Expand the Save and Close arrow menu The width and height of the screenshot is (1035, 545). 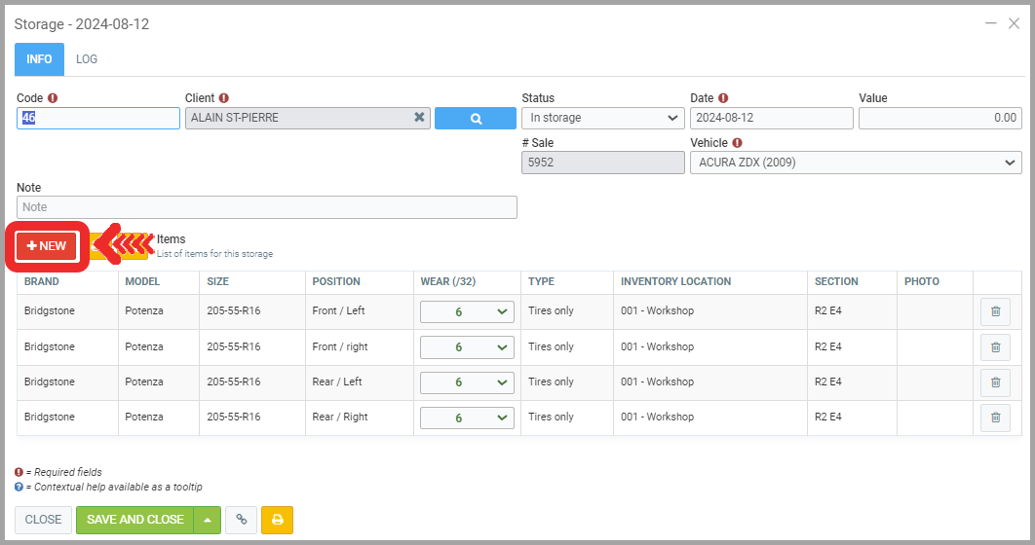click(x=208, y=520)
